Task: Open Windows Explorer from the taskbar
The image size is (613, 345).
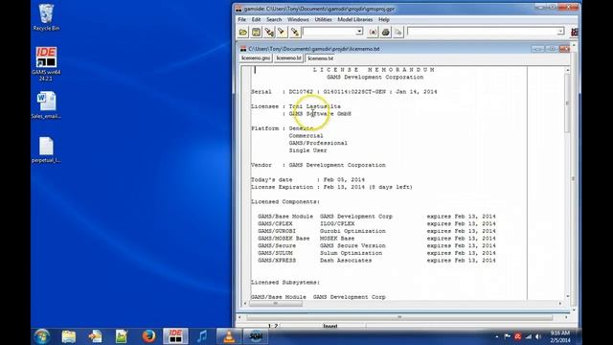Action: click(x=68, y=336)
